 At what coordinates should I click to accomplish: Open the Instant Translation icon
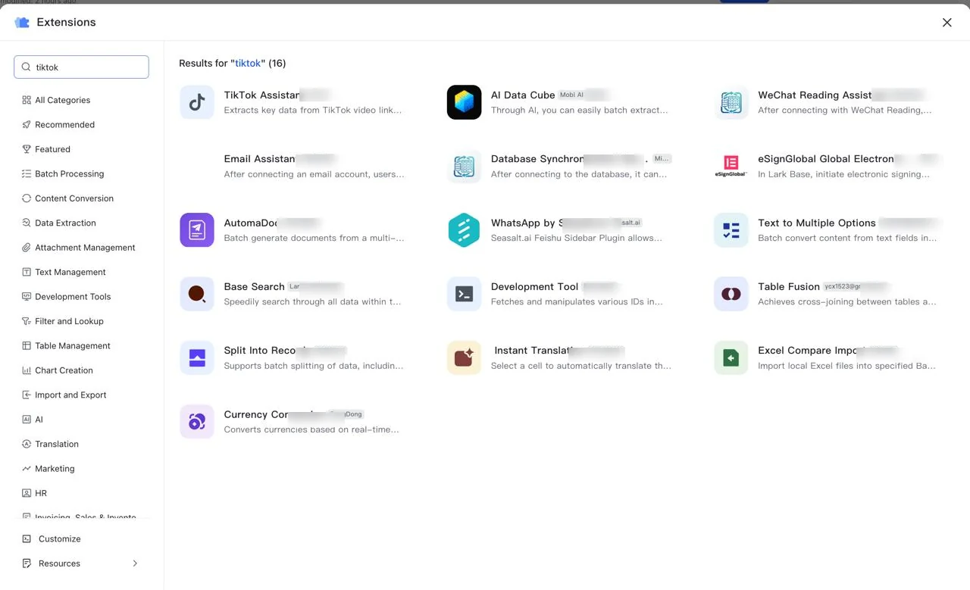click(464, 357)
